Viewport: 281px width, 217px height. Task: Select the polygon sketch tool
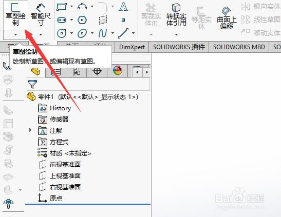click(82, 20)
